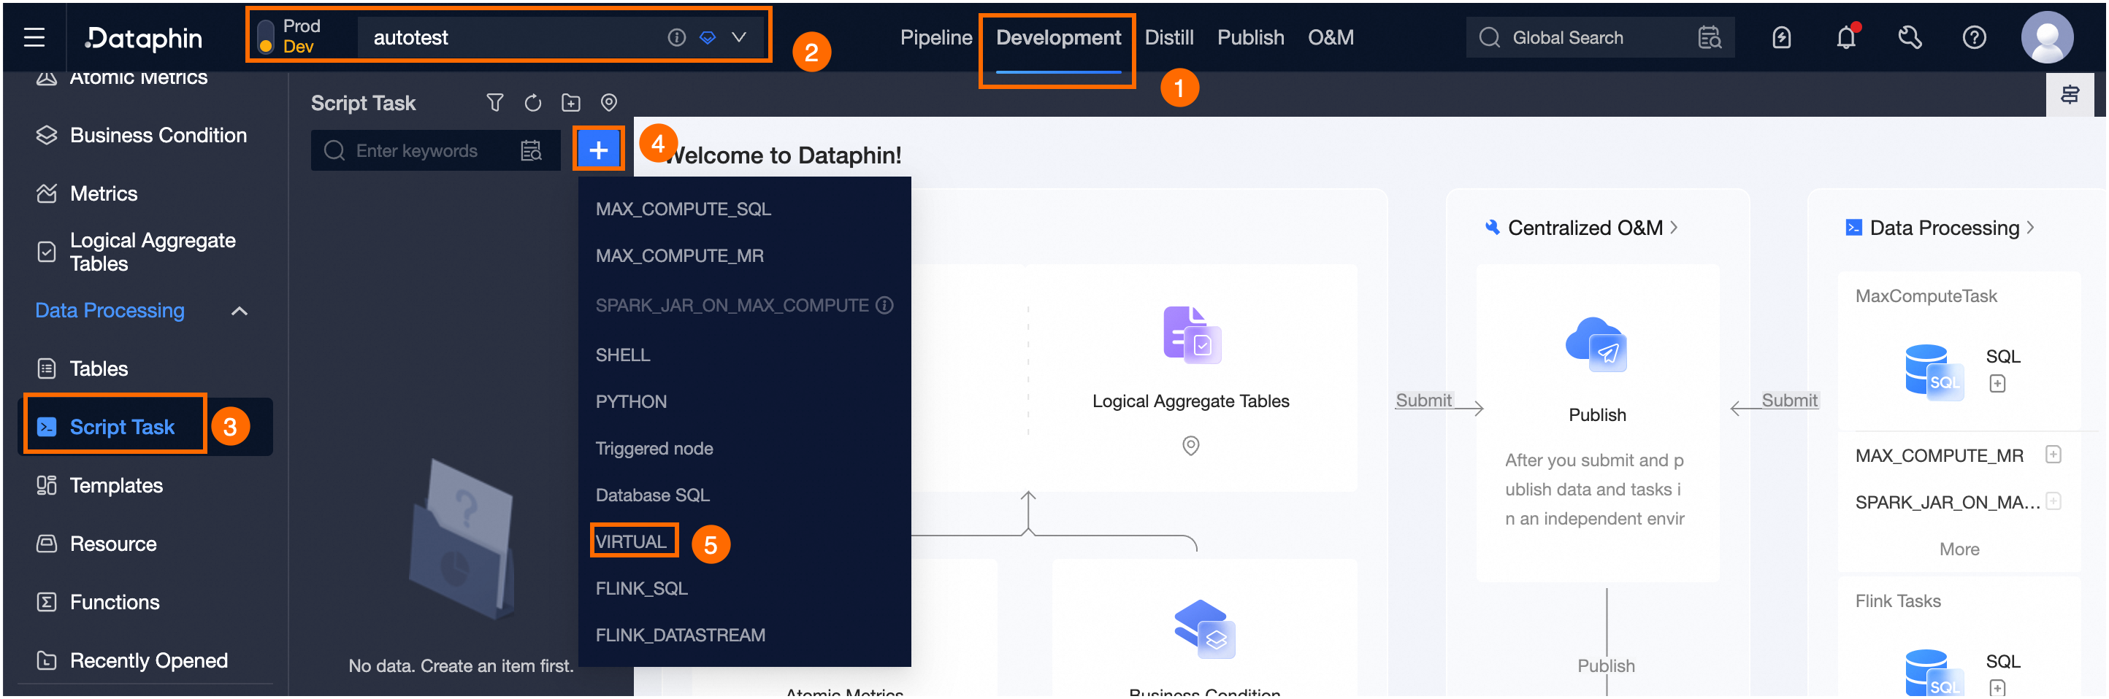Click the Business Condition card icon

coord(1204,629)
